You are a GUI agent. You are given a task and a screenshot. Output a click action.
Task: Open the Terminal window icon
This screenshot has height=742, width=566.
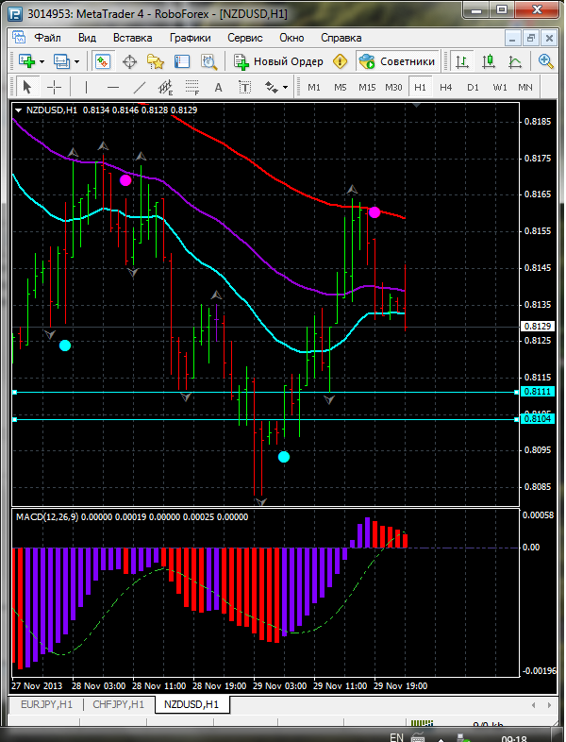[x=182, y=61]
